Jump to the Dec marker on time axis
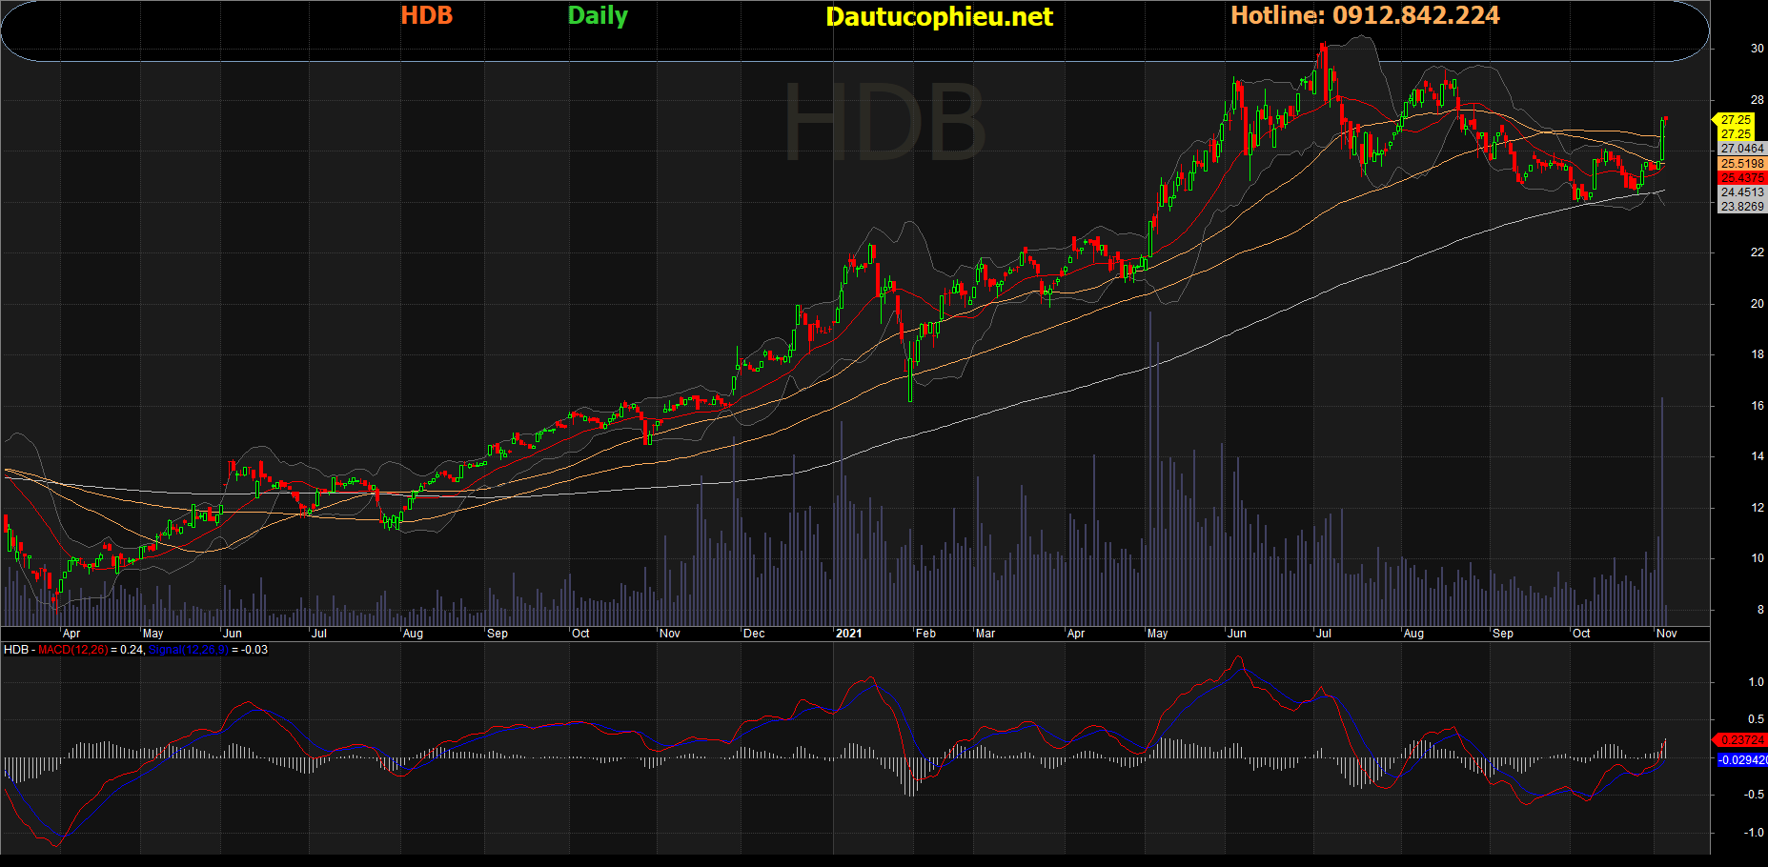 click(x=754, y=634)
